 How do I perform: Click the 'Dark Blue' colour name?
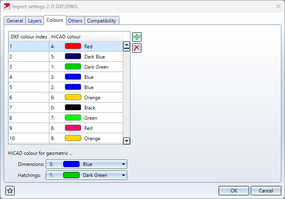pos(95,57)
